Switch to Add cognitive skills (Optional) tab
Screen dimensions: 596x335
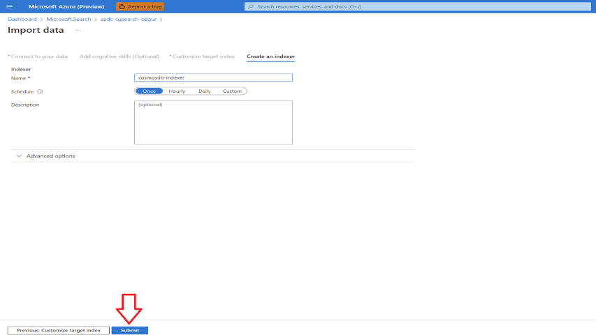click(x=119, y=57)
